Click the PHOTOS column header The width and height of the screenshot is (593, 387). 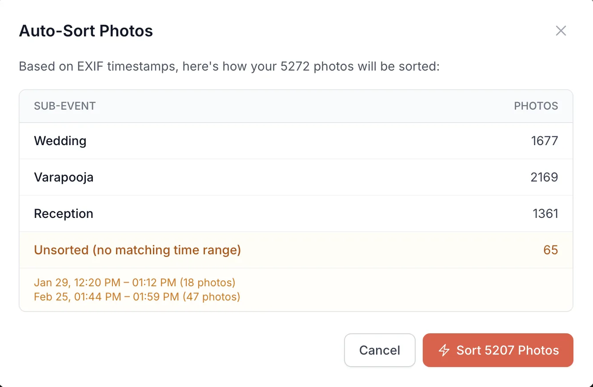tap(536, 106)
